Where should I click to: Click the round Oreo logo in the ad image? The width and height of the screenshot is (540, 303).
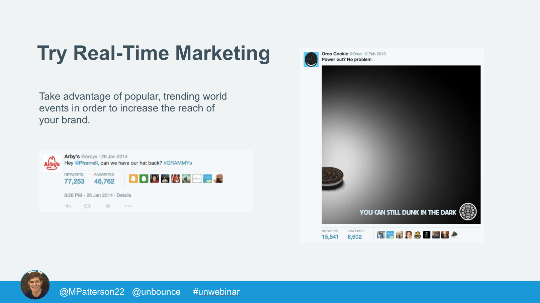468,212
